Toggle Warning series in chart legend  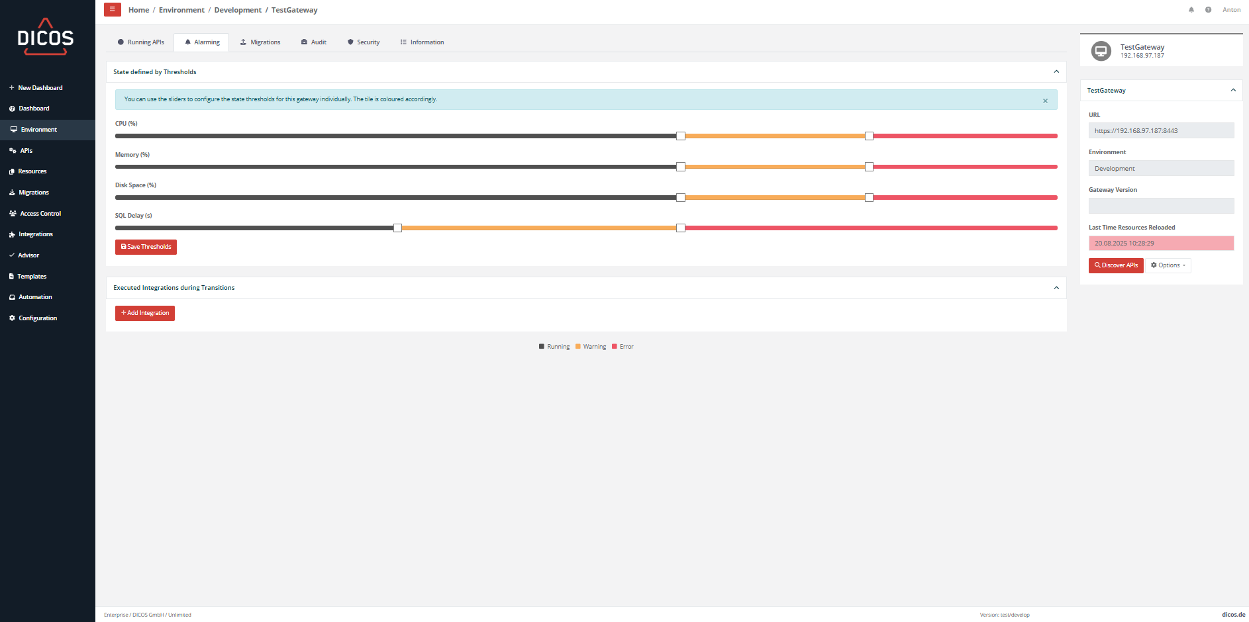591,347
